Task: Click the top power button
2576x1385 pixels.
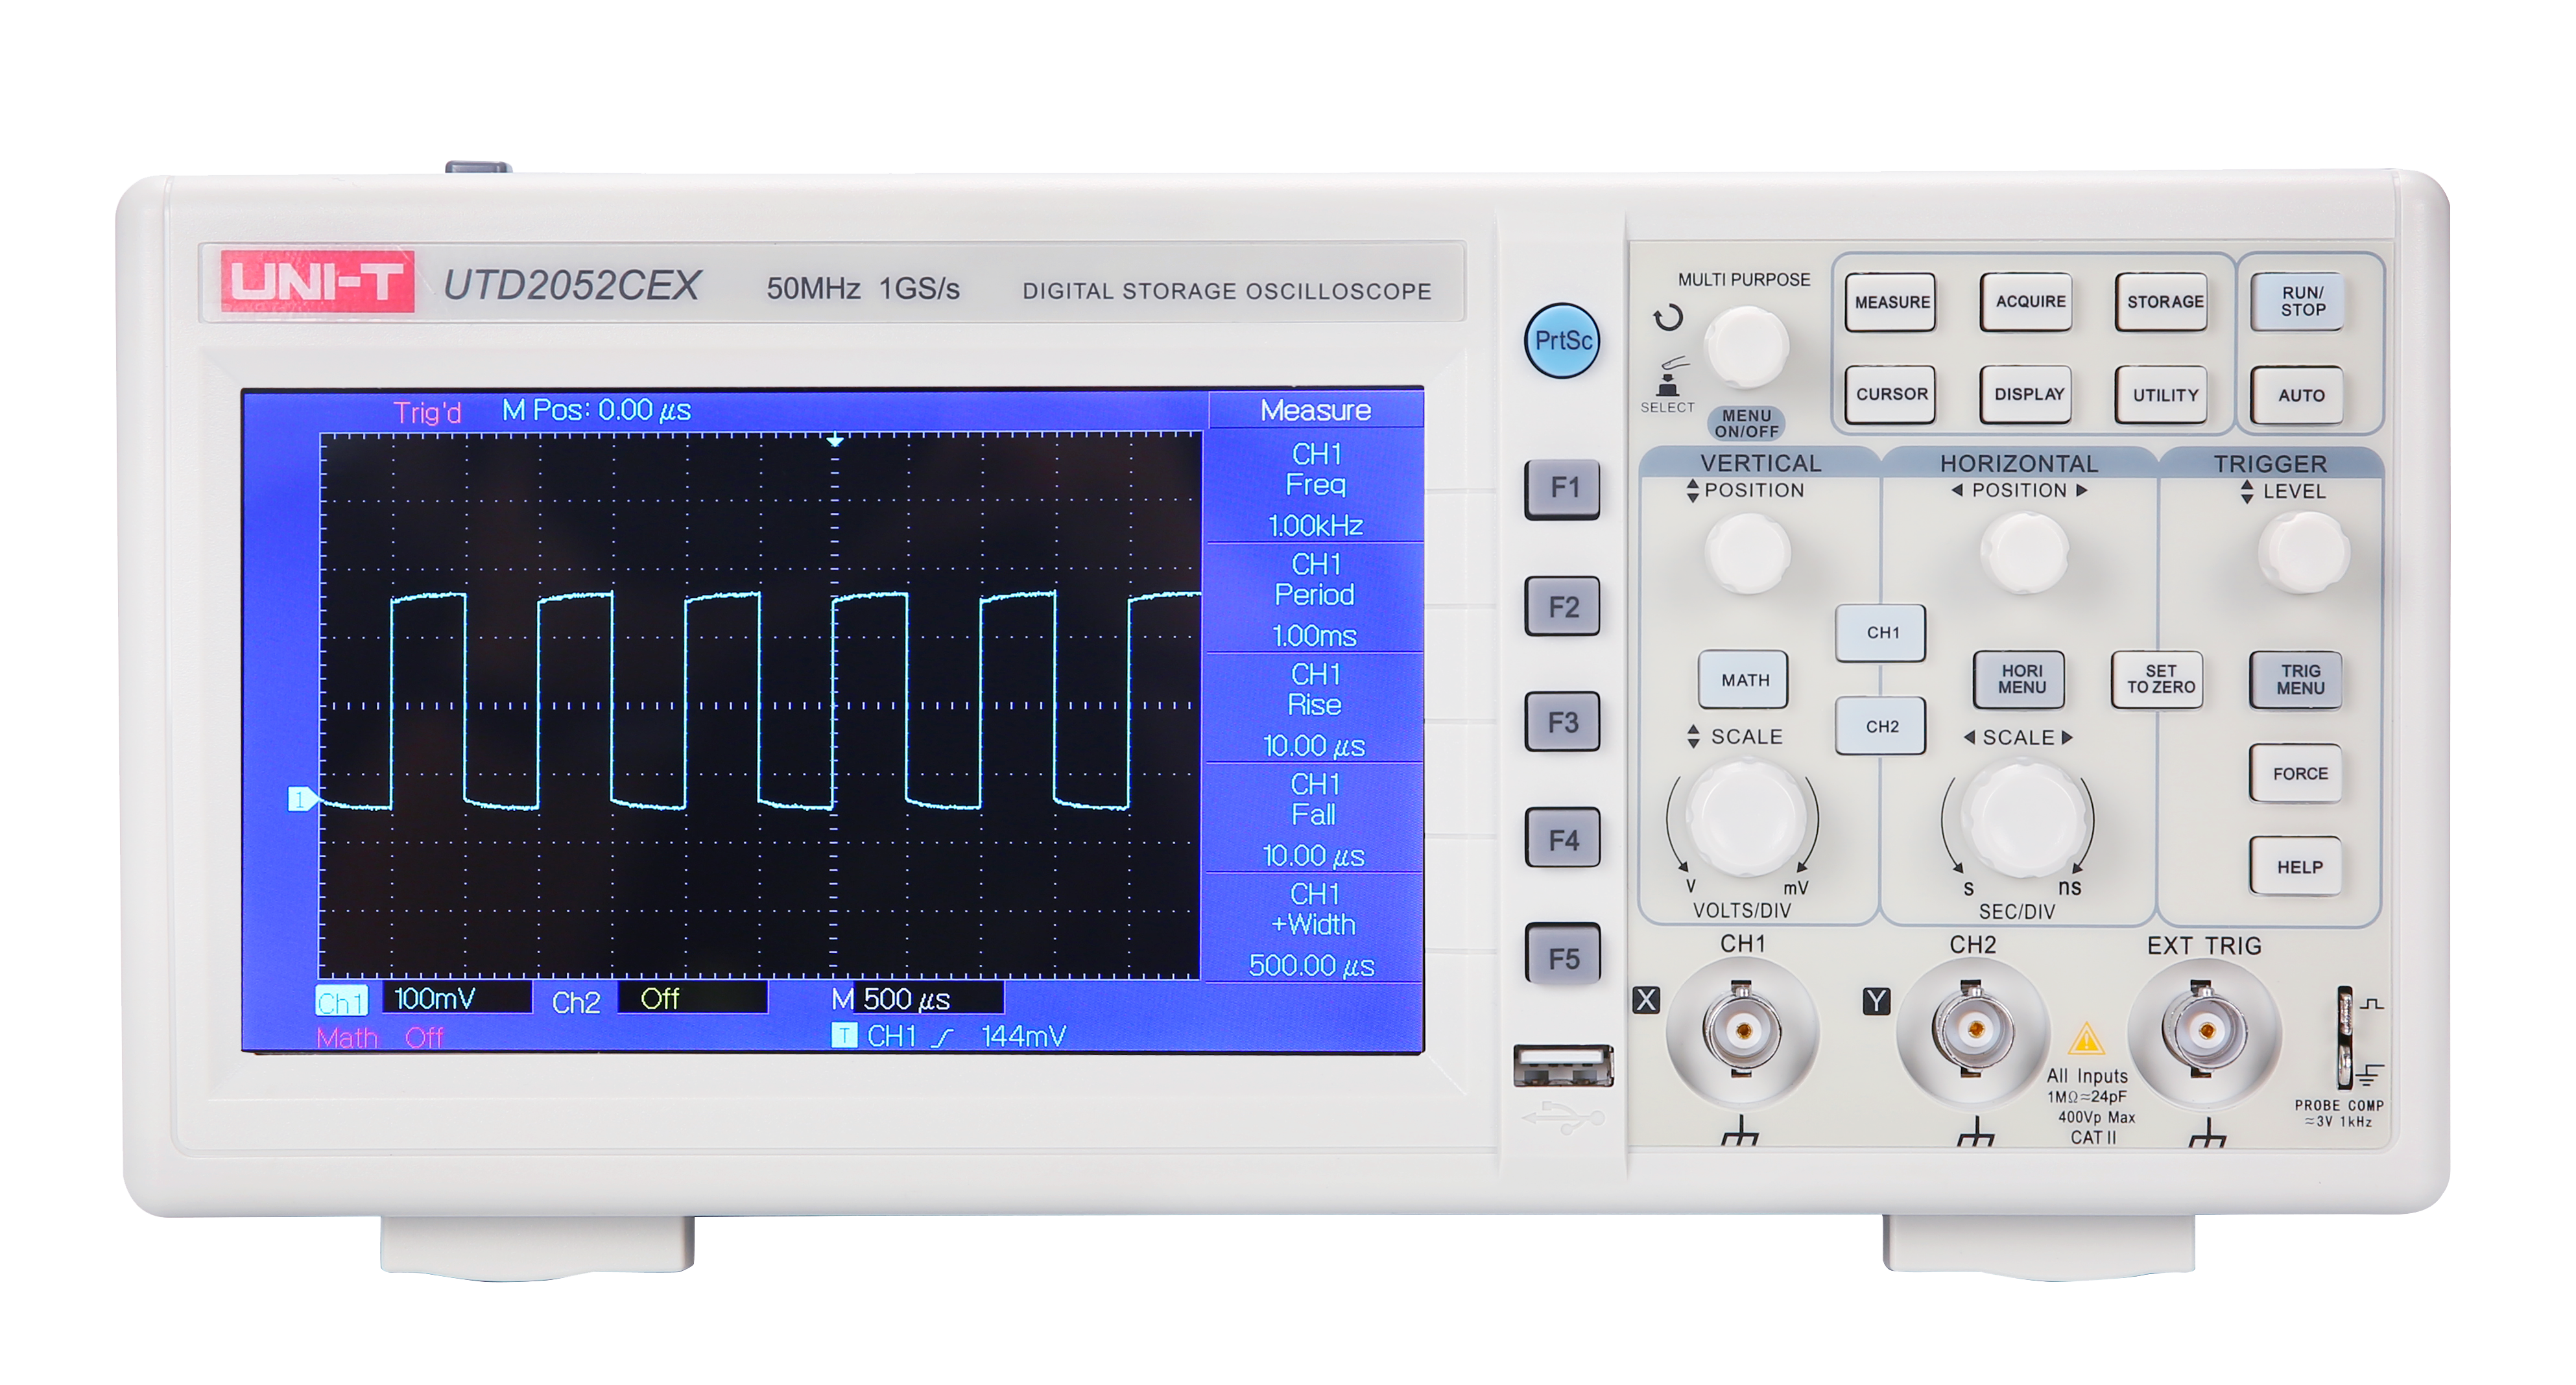Action: point(478,166)
